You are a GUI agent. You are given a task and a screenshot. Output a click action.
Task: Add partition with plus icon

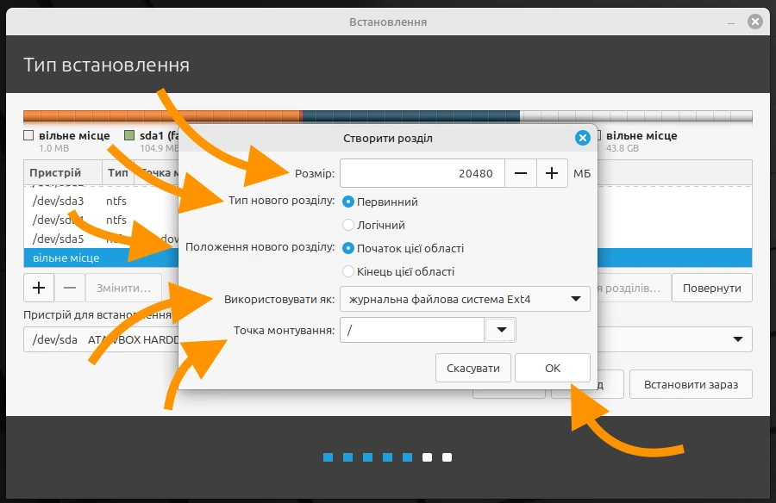click(x=39, y=288)
